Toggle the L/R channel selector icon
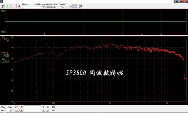The height and width of the screenshot is (117, 188). (71, 6)
